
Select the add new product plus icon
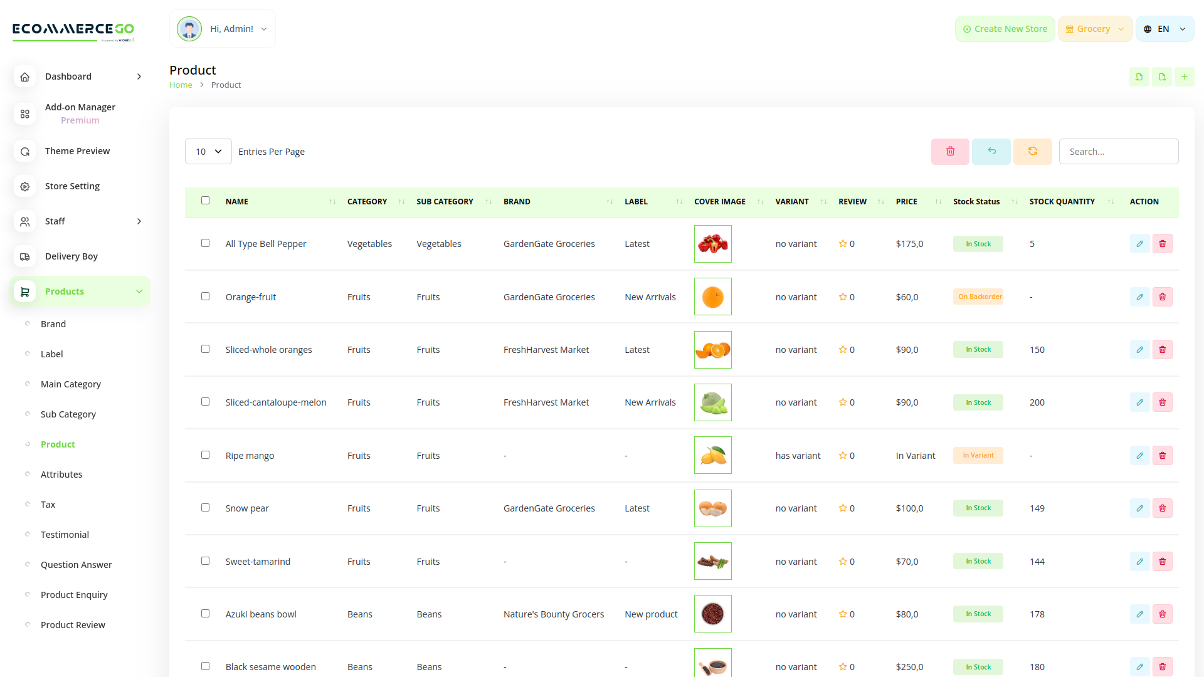pyautogui.click(x=1185, y=76)
